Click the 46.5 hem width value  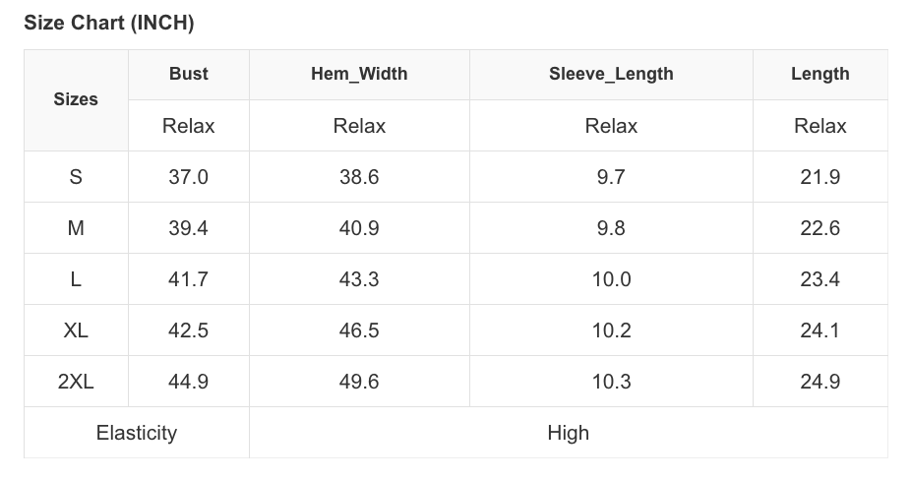coord(359,330)
